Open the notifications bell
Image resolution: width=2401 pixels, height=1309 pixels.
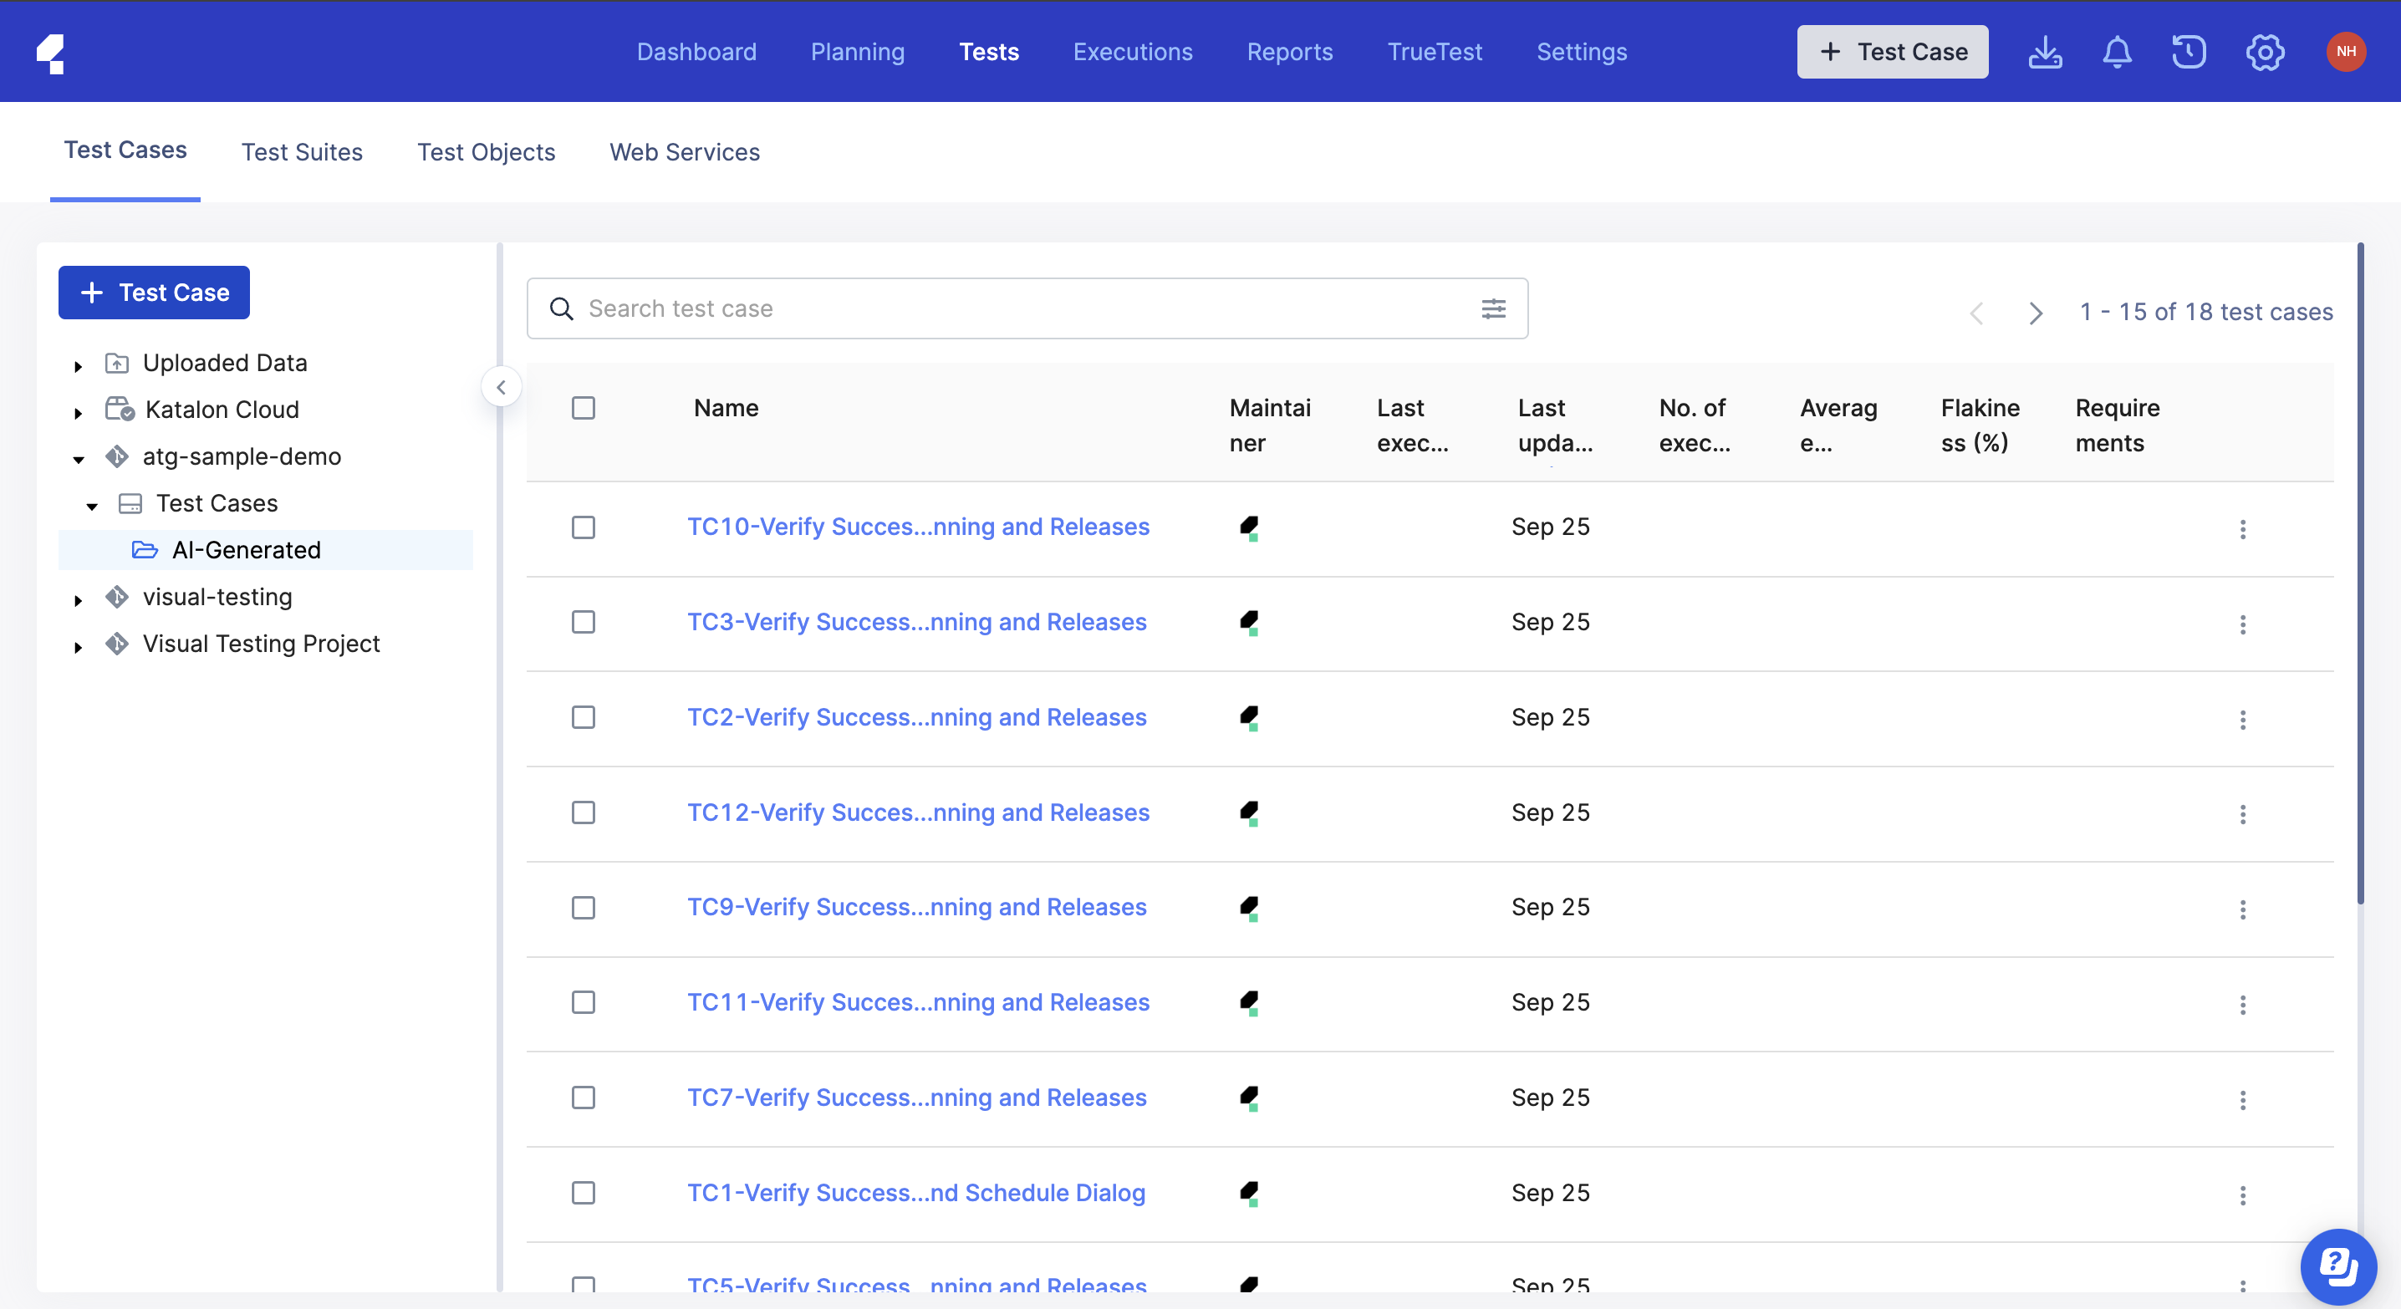coord(2117,52)
